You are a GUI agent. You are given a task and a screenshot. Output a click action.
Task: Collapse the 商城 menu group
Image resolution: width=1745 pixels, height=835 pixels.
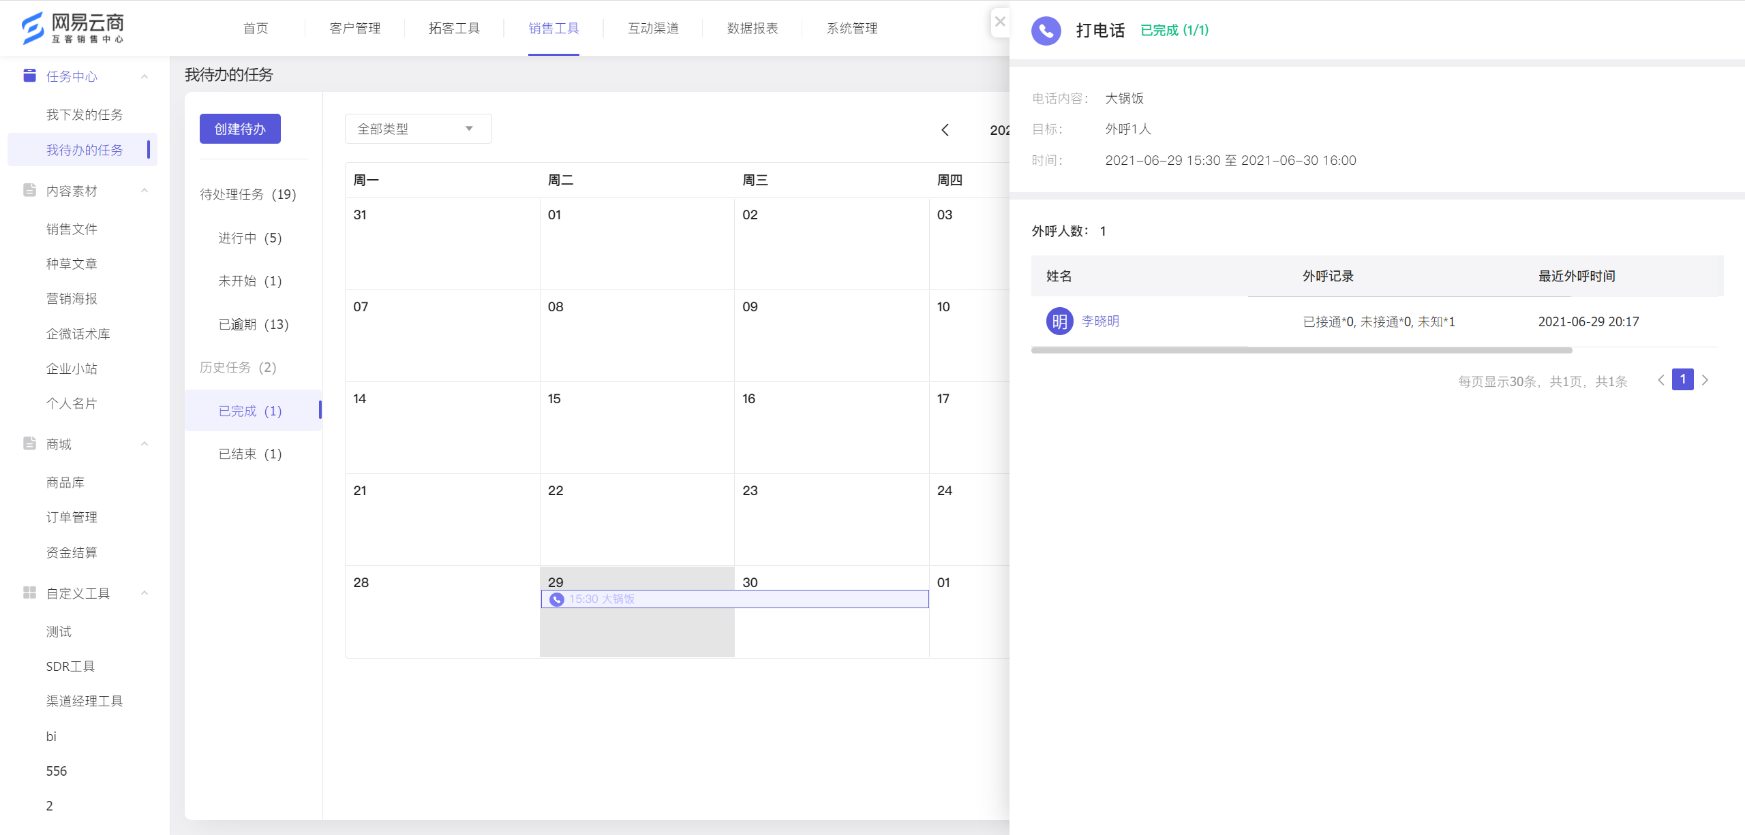[x=145, y=444]
